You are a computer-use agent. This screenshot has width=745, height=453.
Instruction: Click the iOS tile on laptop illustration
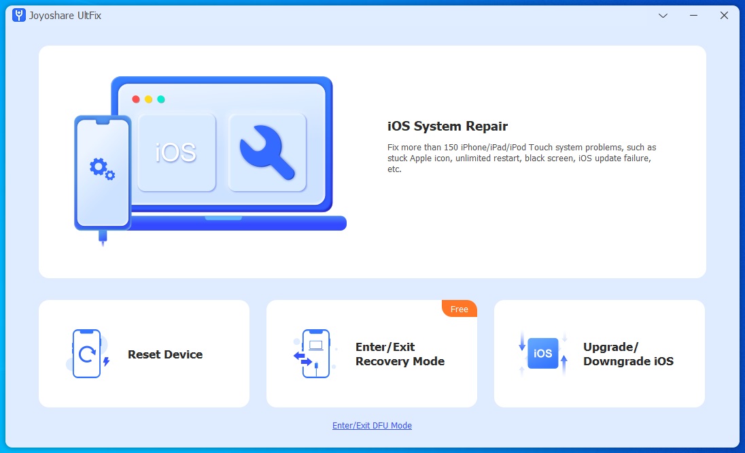176,152
